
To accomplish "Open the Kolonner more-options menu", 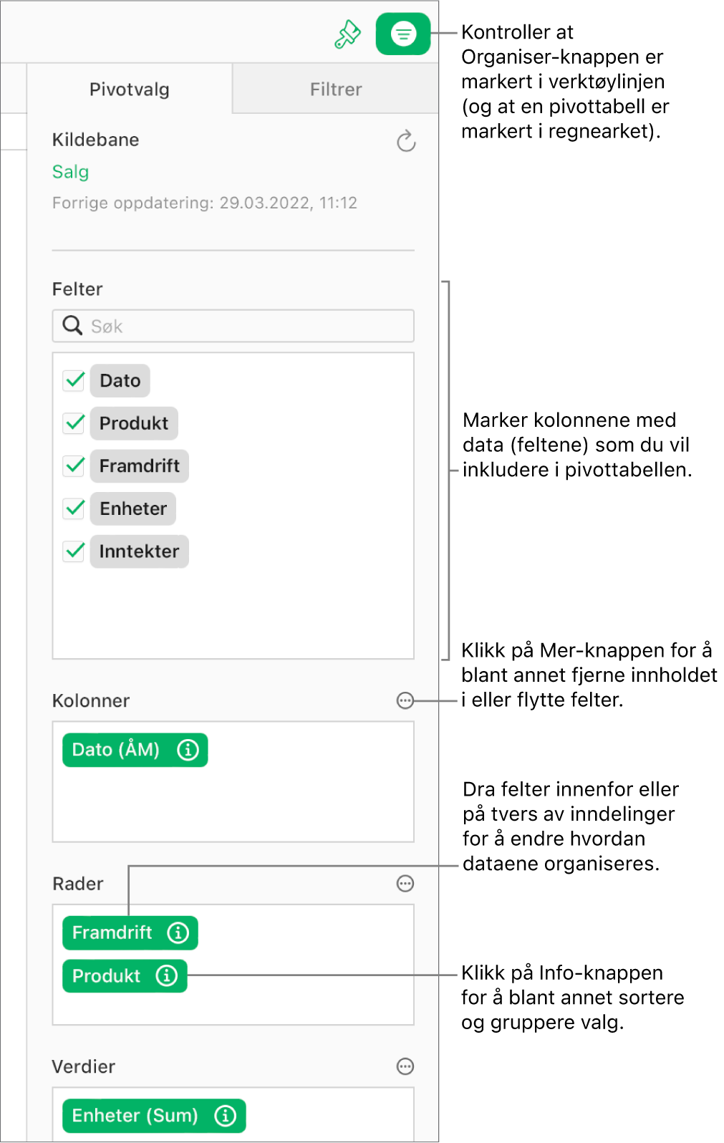I will 405,701.
